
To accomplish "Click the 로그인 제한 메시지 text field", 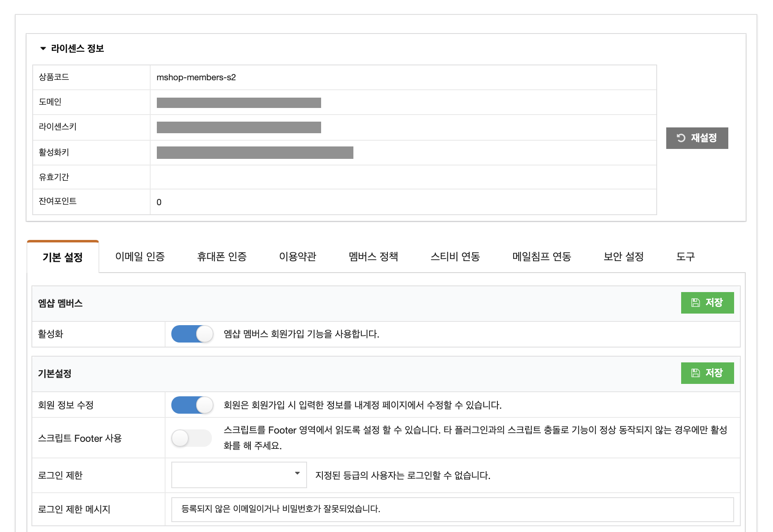I will (x=452, y=509).
